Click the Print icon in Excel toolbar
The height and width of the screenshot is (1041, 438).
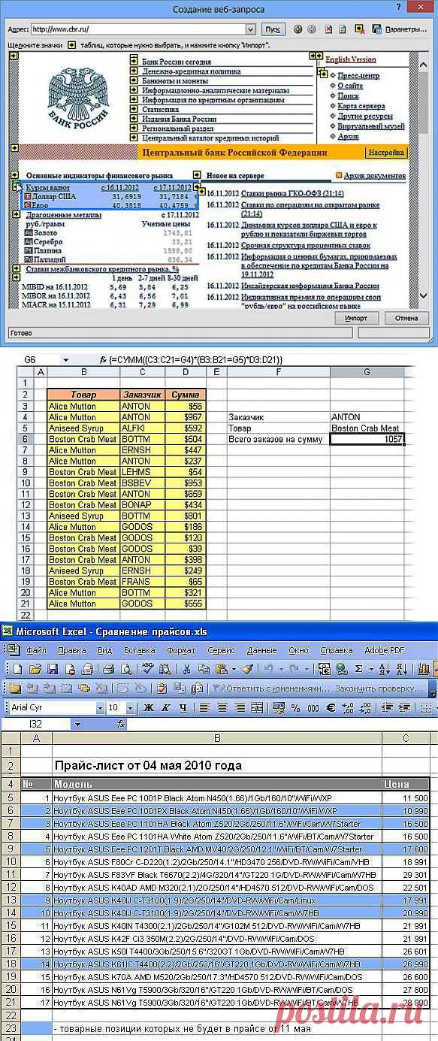[109, 668]
